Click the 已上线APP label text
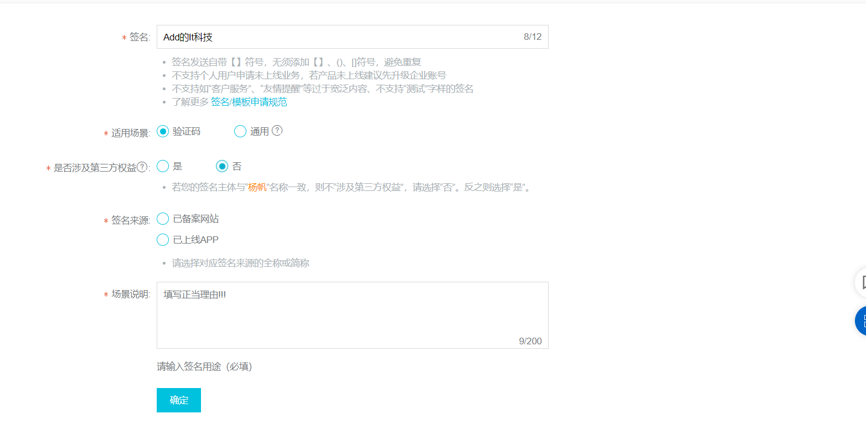This screenshot has width=866, height=429. point(196,240)
